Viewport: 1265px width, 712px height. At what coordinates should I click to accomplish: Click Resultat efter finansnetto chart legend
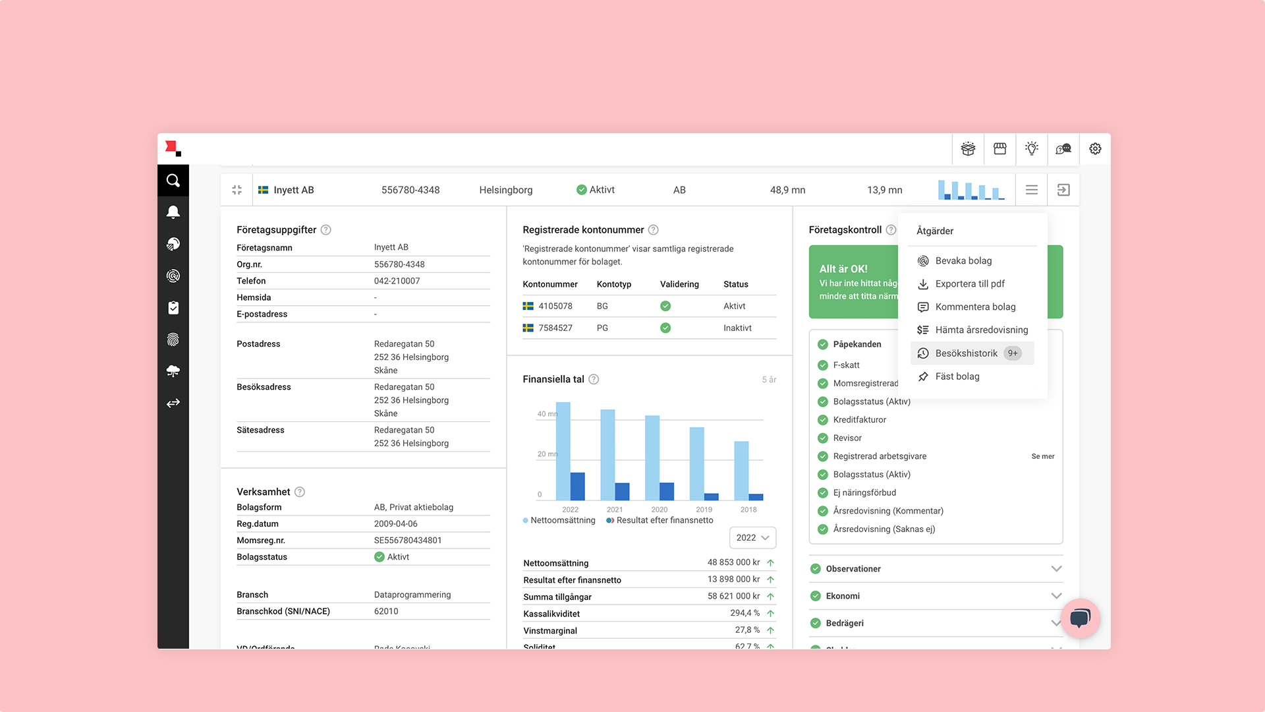click(x=660, y=520)
